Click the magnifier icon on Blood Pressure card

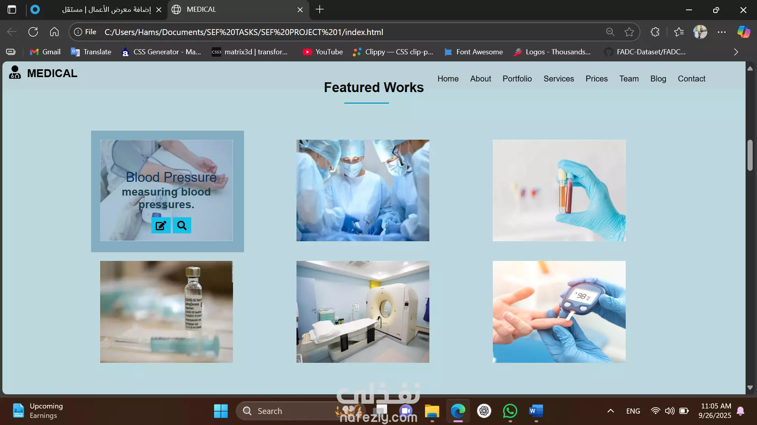(182, 225)
